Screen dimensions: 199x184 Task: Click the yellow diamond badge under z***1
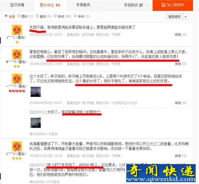coord(17,42)
